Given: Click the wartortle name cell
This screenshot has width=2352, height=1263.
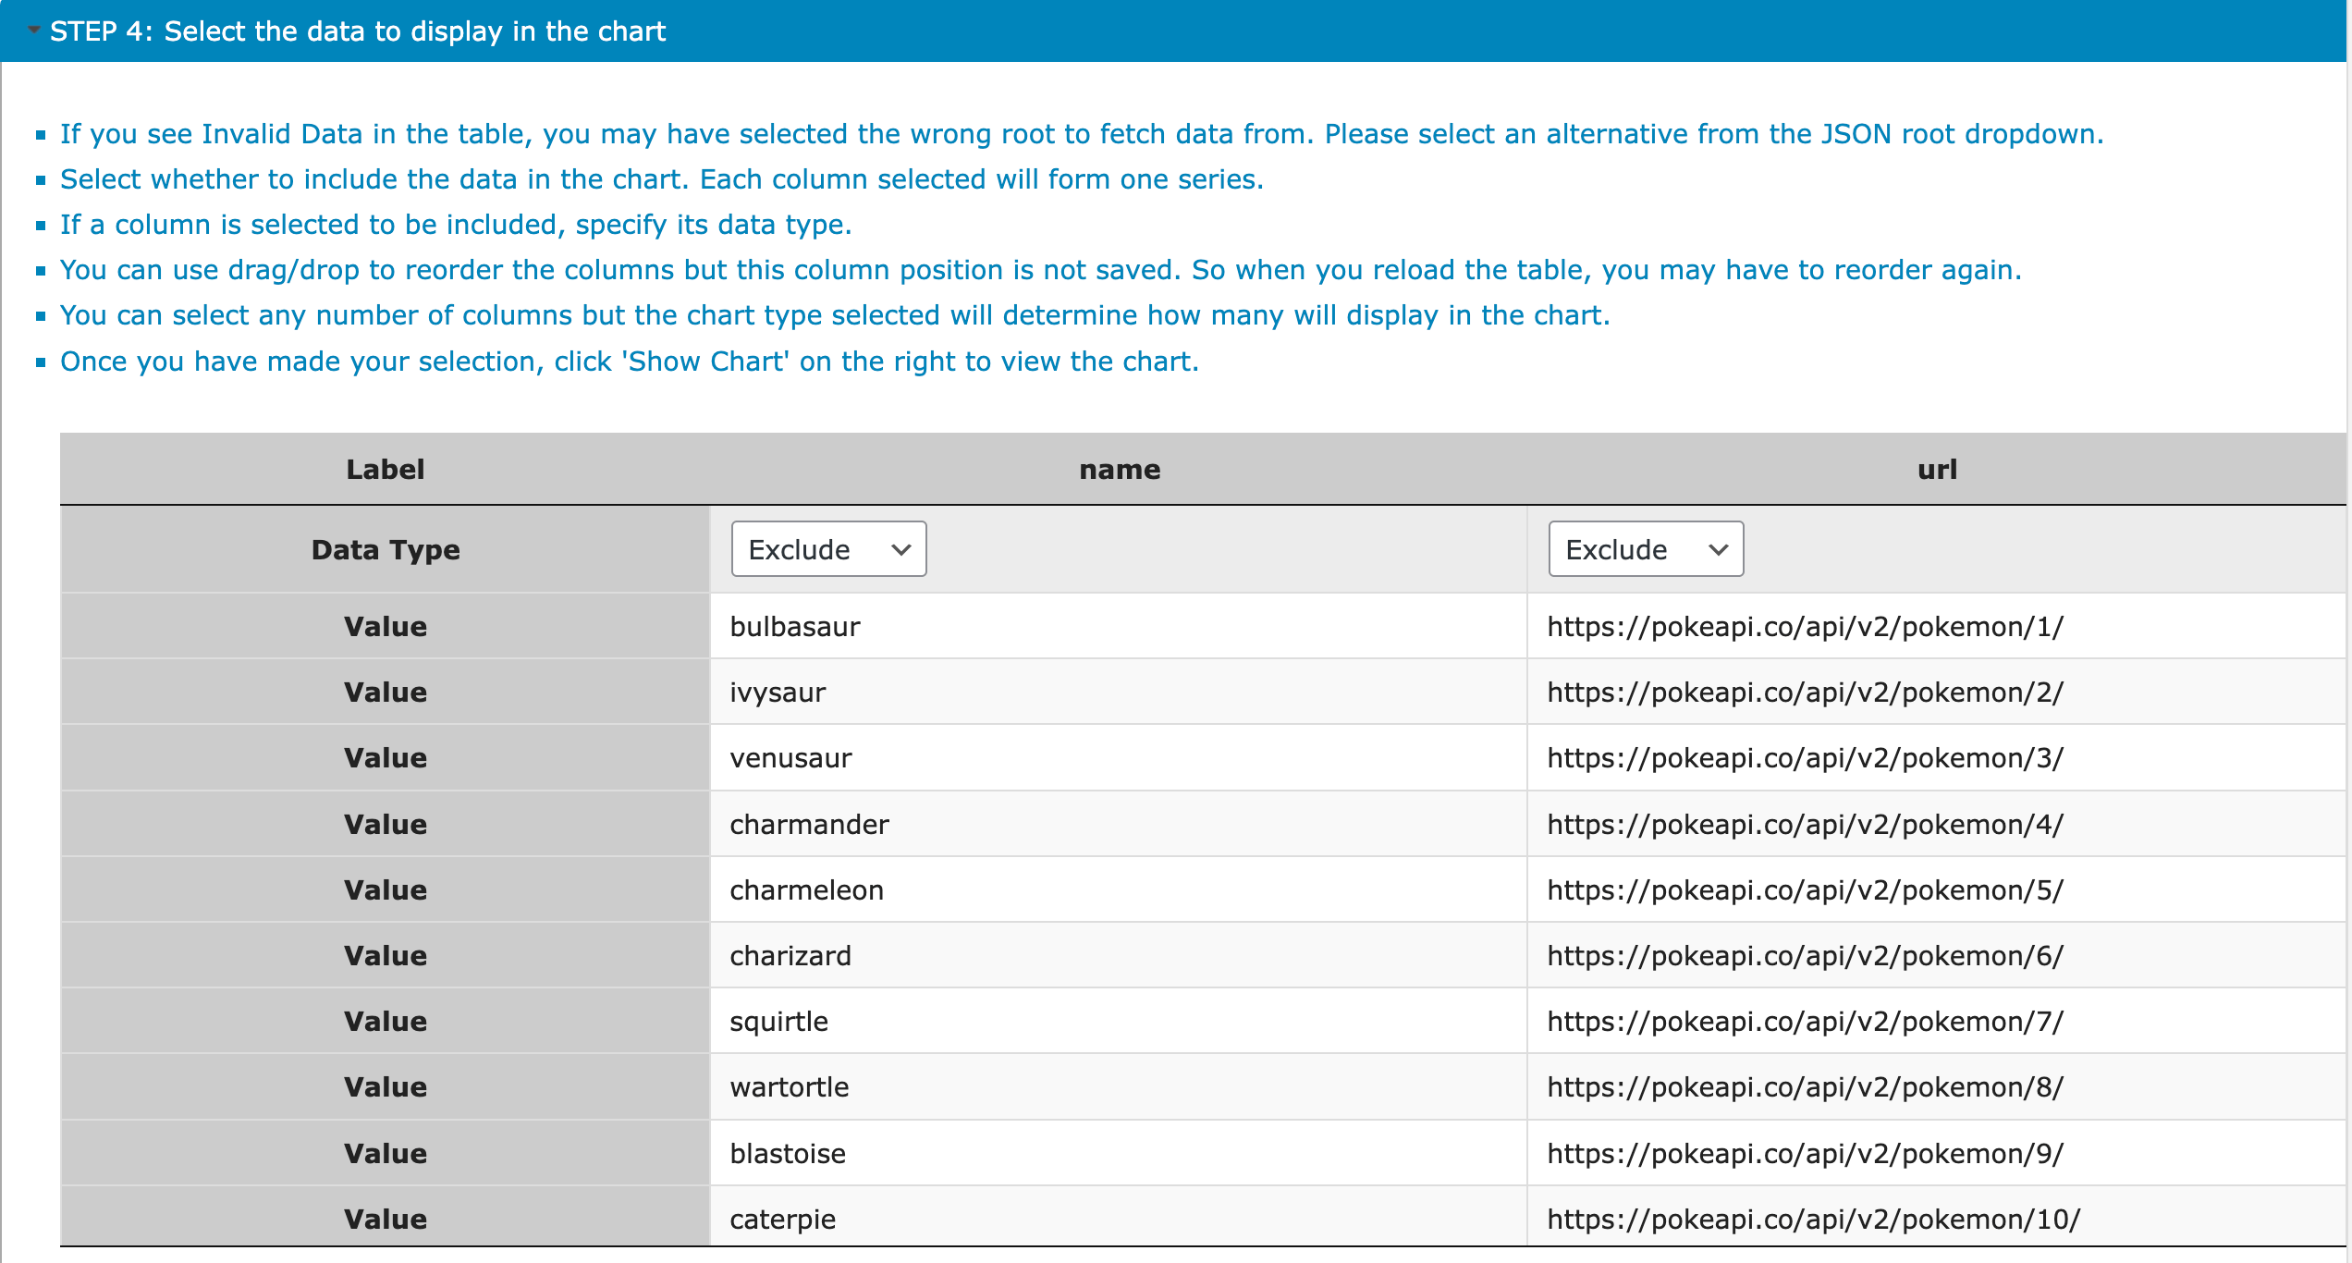Looking at the screenshot, I should click(x=789, y=1087).
